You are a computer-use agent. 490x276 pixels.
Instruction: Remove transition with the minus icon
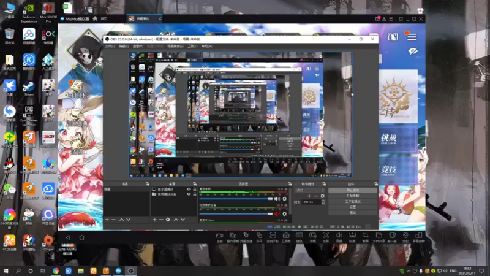point(316,196)
